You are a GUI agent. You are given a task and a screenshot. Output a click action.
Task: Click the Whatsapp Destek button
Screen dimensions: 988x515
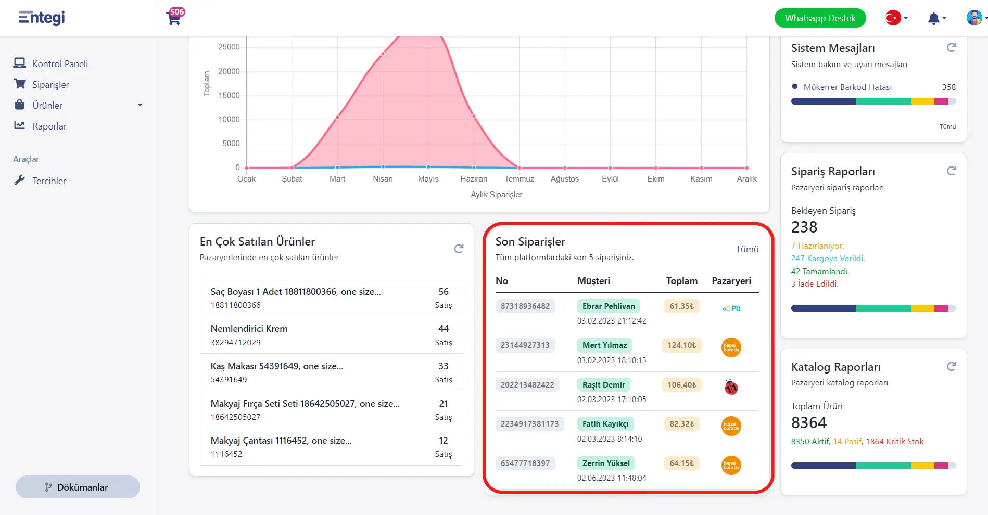[x=820, y=18]
